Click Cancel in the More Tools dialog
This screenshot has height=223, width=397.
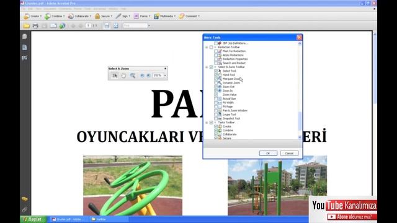pos(289,153)
